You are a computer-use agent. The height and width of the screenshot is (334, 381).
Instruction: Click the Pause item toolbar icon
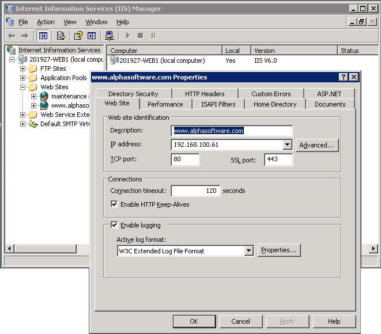(x=153, y=36)
